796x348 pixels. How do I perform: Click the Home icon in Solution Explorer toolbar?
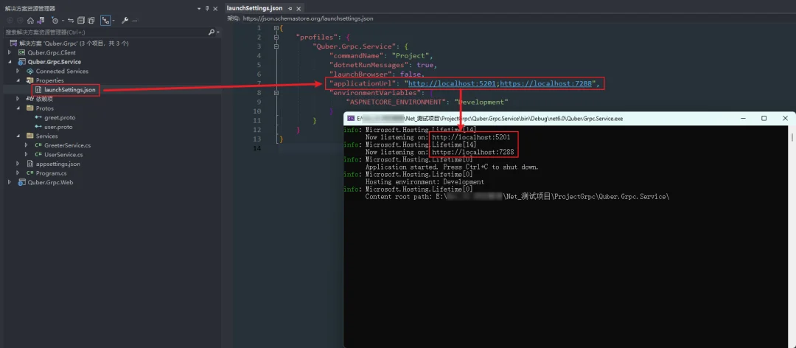point(30,21)
